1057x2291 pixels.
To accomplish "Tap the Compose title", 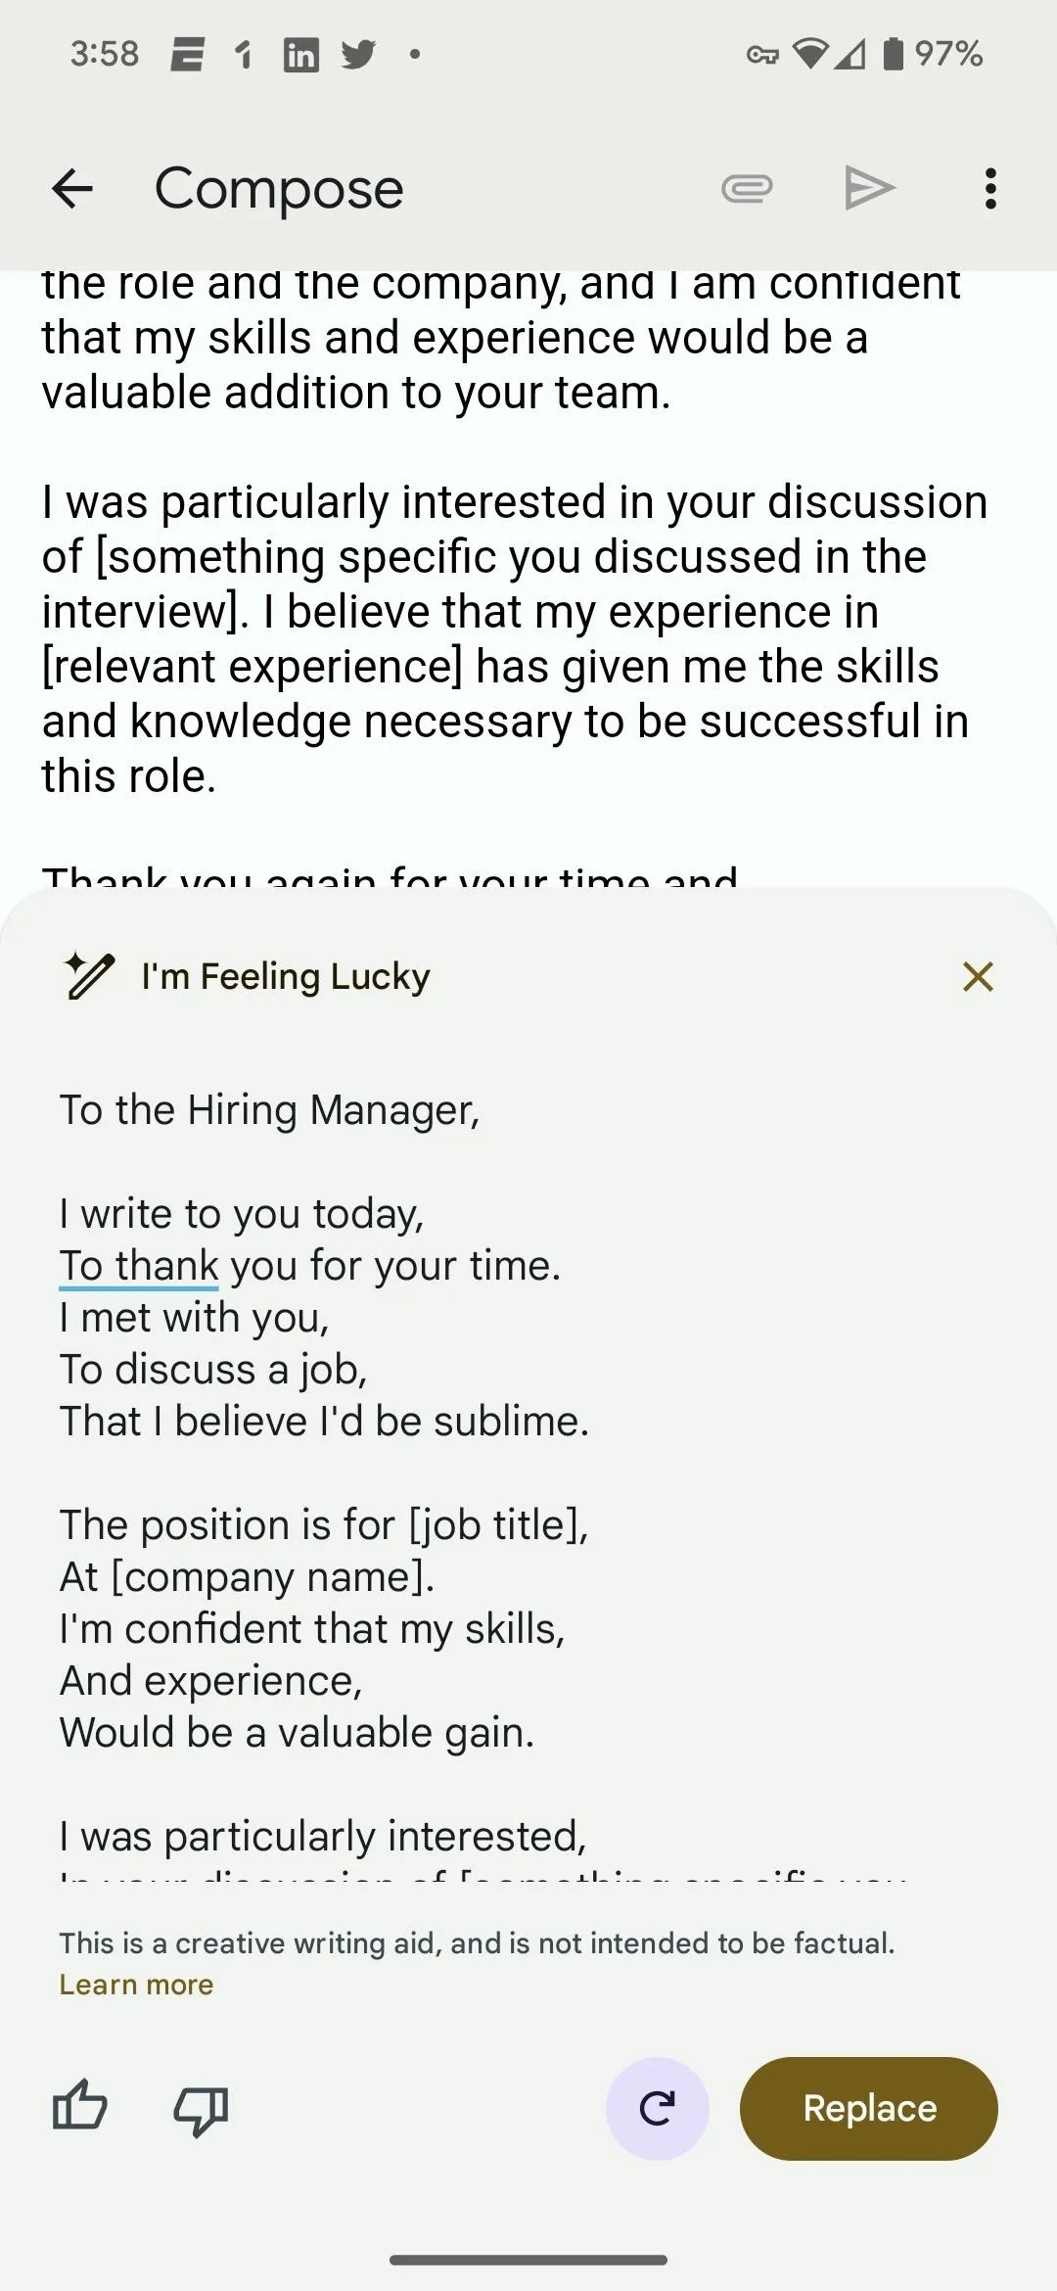I will pos(279,188).
